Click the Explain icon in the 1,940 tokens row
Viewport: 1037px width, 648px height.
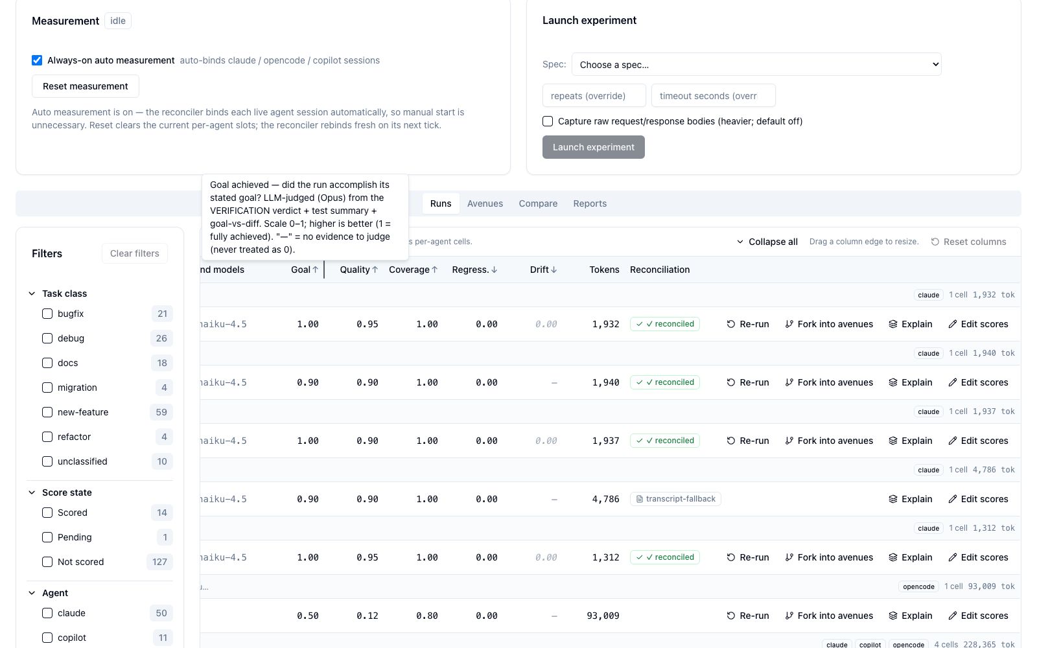893,382
